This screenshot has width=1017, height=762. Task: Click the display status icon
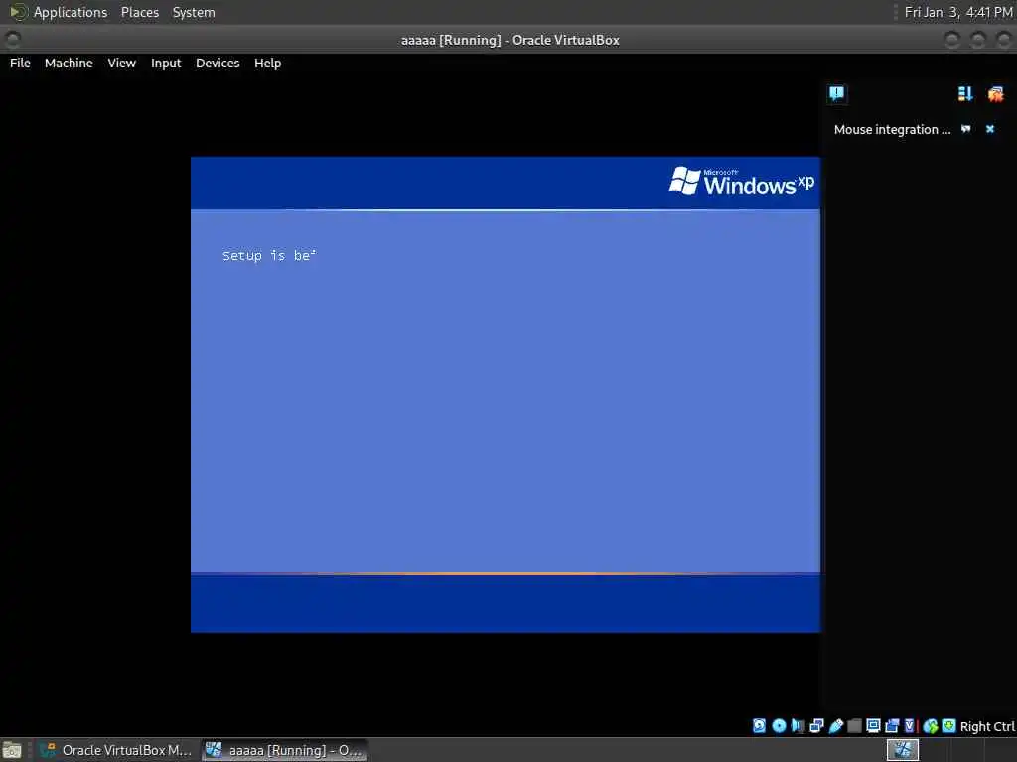[x=873, y=725]
